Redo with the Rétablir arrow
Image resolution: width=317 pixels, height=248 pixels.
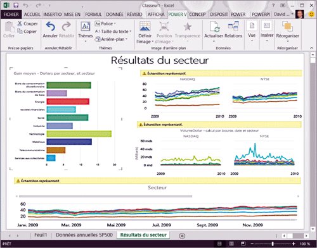click(x=67, y=27)
